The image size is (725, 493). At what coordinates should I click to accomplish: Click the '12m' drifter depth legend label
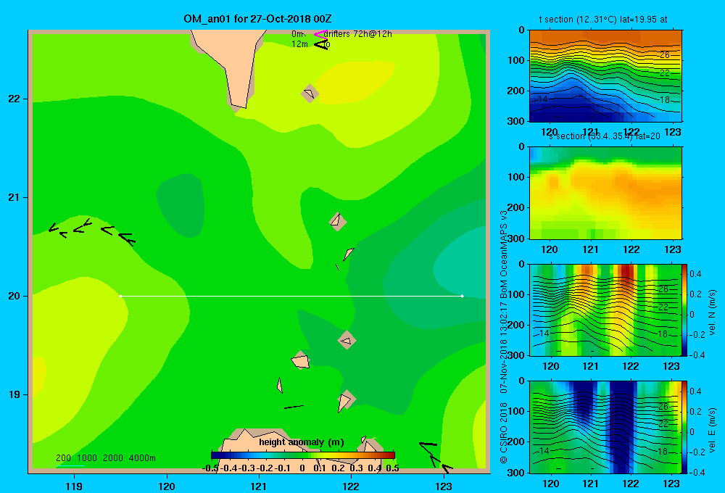coord(299,44)
